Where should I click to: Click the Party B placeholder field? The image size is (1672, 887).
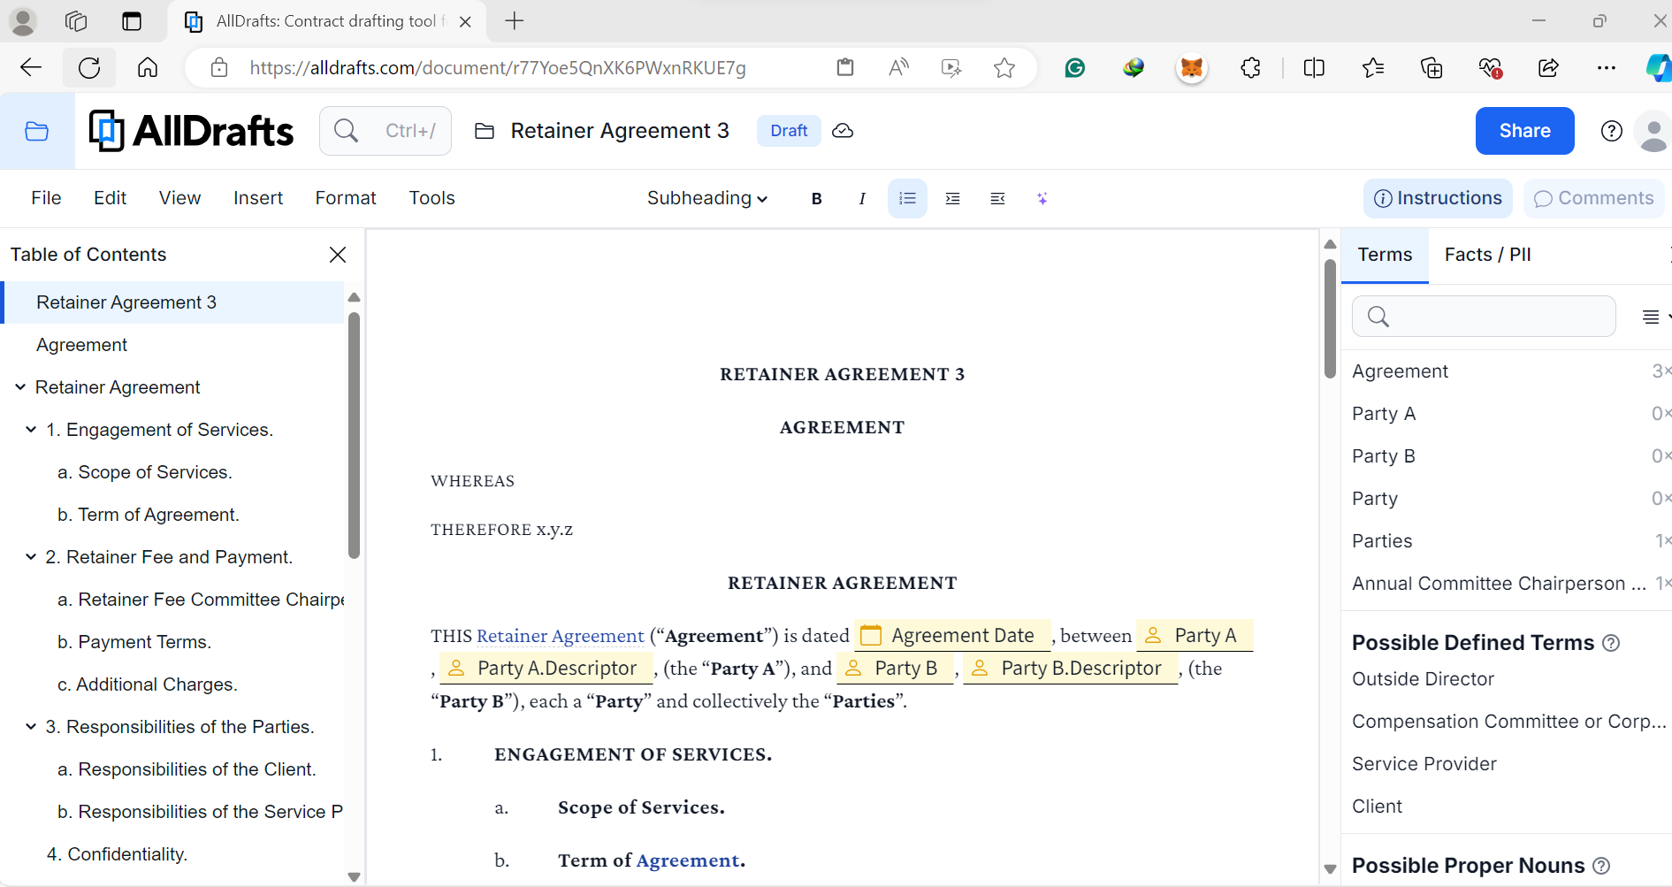pyautogui.click(x=897, y=669)
